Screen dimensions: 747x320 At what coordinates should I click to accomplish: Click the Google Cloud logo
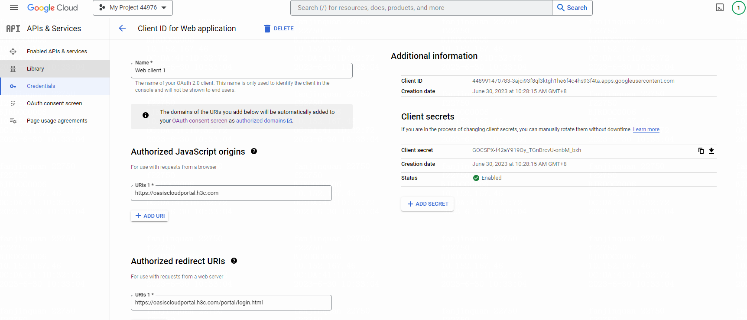pyautogui.click(x=52, y=8)
